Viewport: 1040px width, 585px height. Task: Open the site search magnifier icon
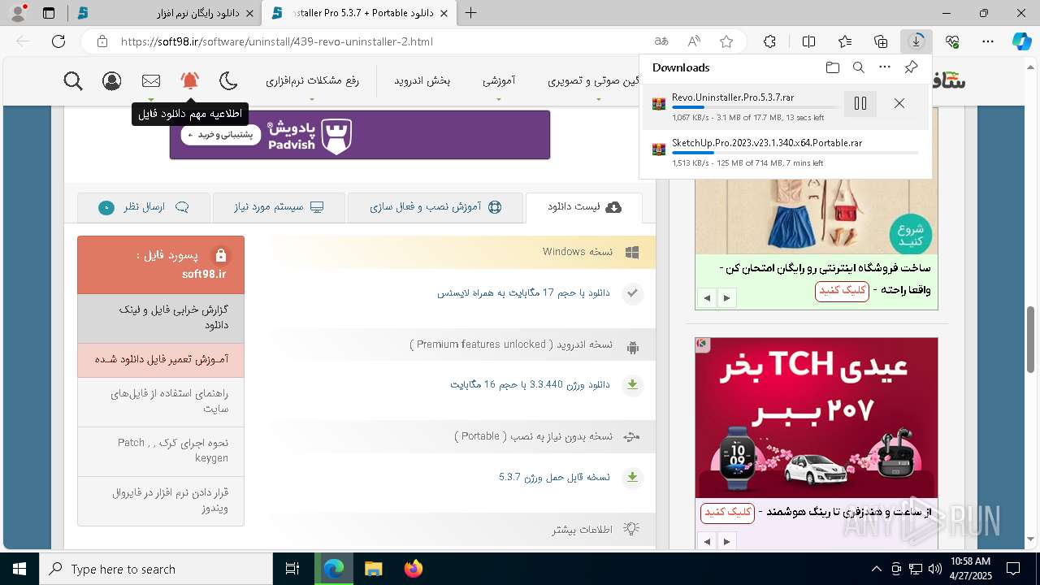73,80
